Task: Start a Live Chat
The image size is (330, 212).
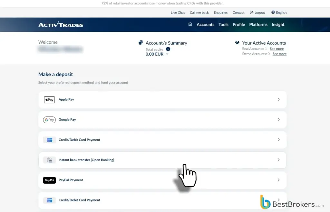Action: [x=178, y=13]
